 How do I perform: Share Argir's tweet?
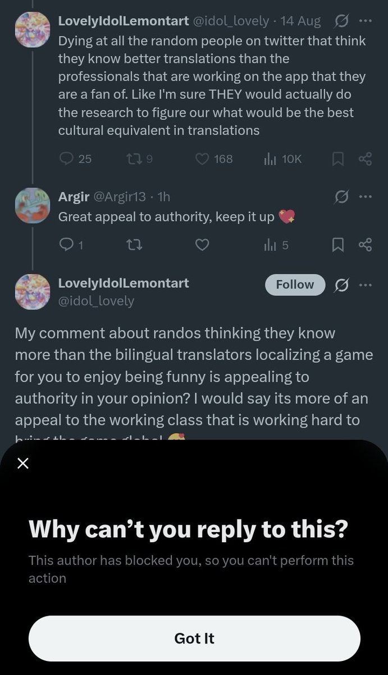coord(365,245)
